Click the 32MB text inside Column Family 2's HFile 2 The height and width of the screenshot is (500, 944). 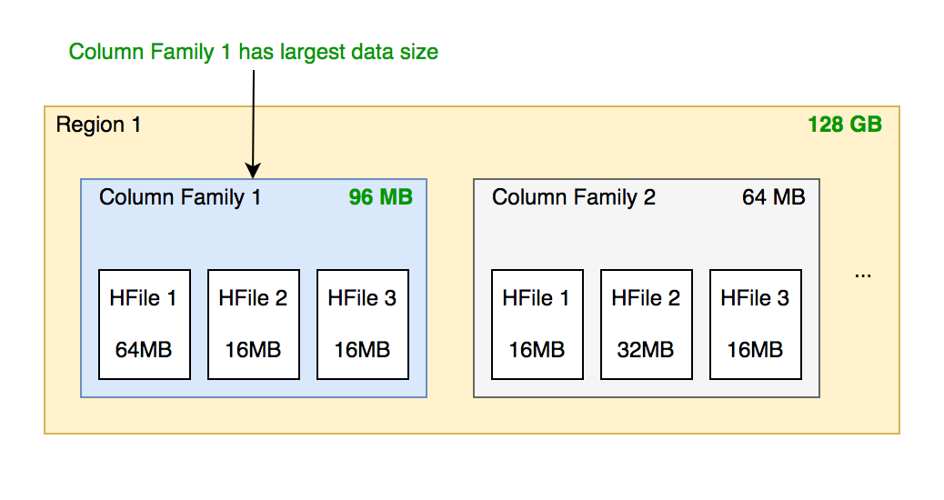646,349
